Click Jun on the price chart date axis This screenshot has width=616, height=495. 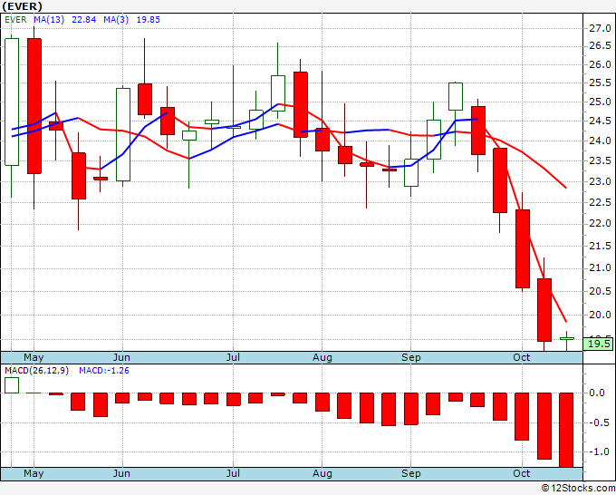(121, 358)
